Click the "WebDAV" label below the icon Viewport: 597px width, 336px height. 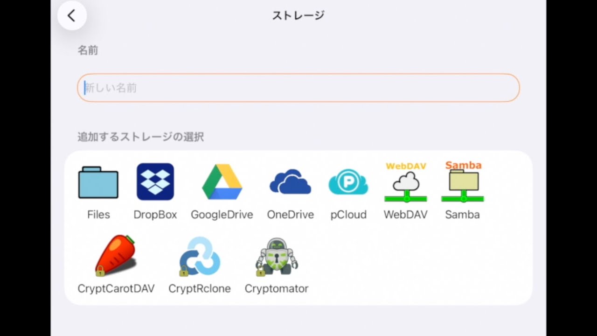click(x=406, y=215)
